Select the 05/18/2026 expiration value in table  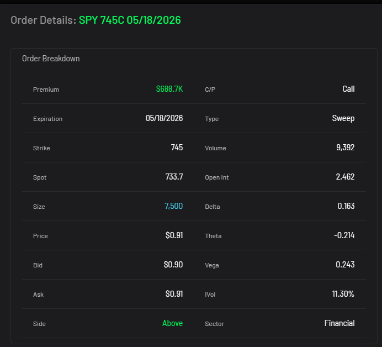click(164, 118)
